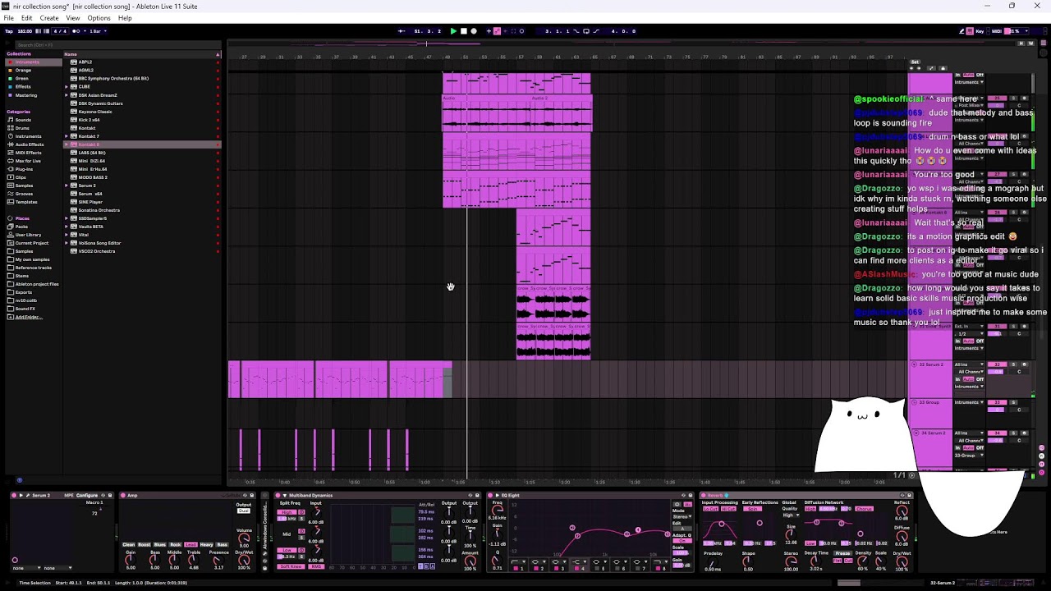Select Audio Effects category in browser
This screenshot has height=591, width=1051.
(30, 144)
